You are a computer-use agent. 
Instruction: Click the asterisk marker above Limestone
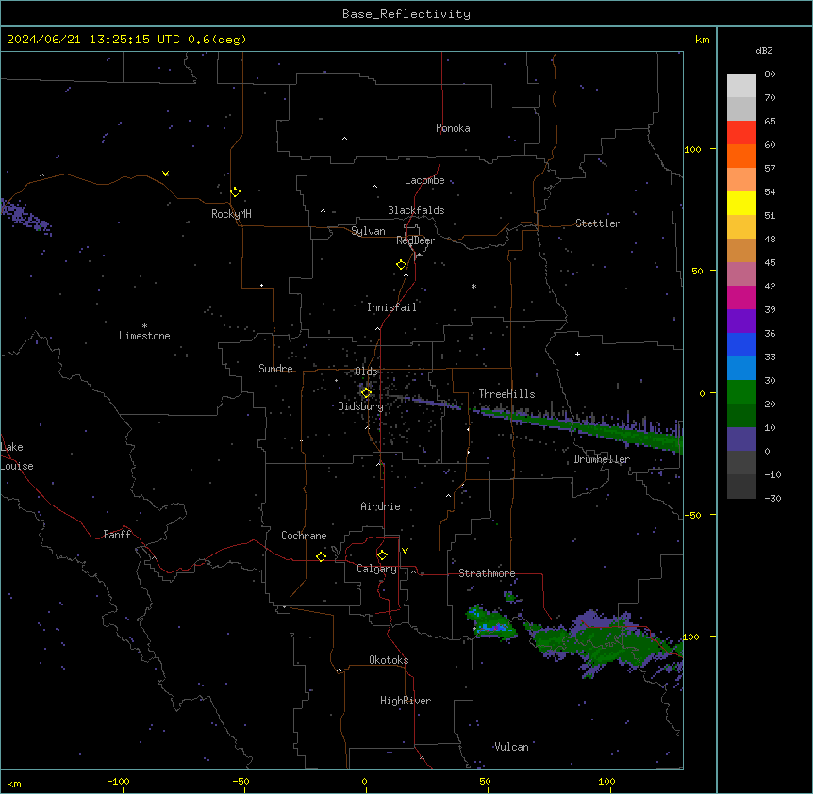(144, 326)
